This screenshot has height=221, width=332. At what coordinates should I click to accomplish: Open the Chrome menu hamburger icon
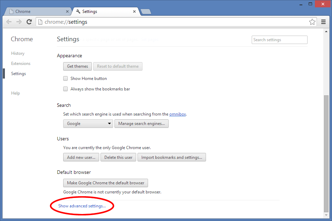pos(323,22)
